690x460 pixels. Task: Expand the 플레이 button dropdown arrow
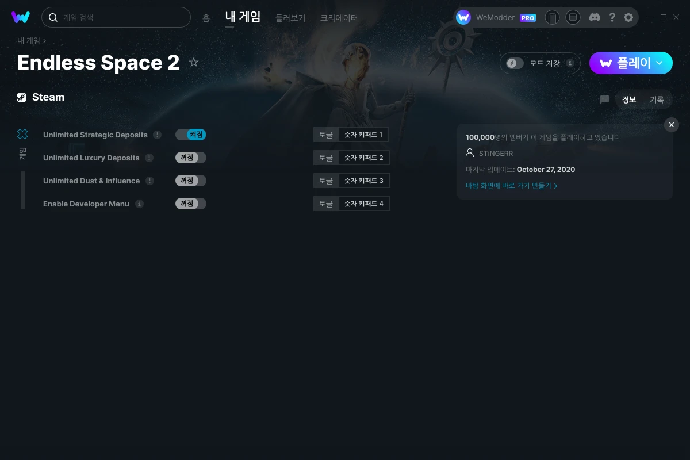click(660, 63)
